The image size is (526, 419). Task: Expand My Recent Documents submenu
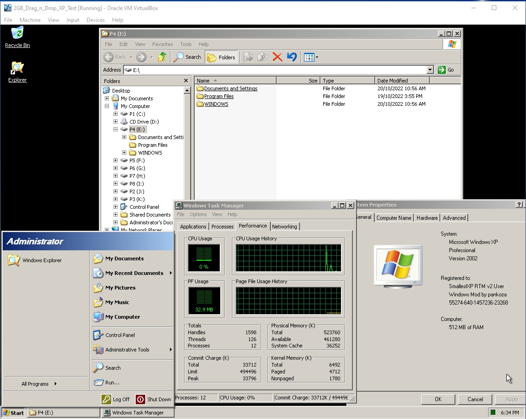coord(133,273)
